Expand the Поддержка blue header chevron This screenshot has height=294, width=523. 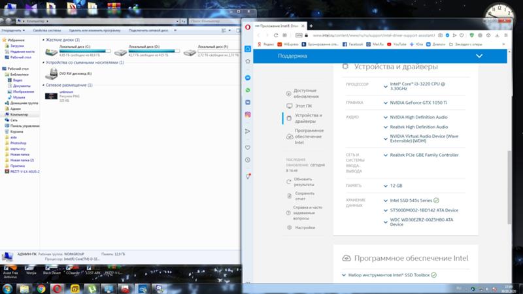point(479,56)
